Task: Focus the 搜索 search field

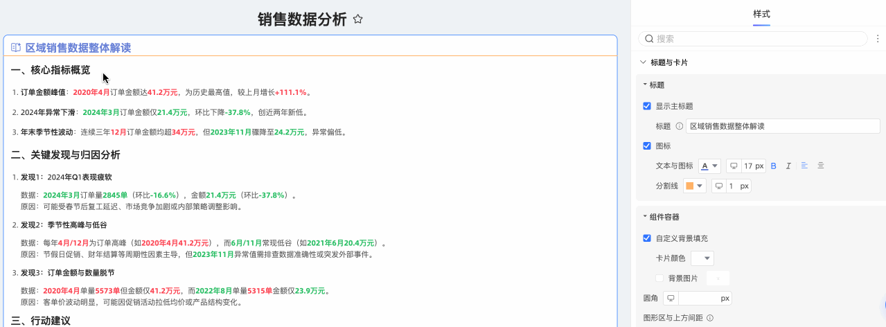Action: pyautogui.click(x=752, y=39)
